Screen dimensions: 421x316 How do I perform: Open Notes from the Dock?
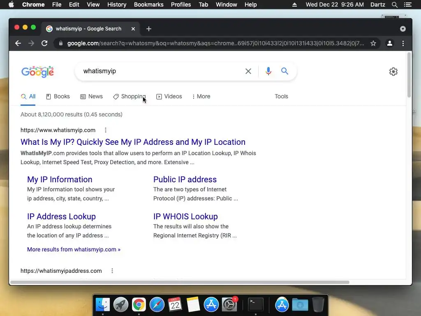[x=193, y=305]
